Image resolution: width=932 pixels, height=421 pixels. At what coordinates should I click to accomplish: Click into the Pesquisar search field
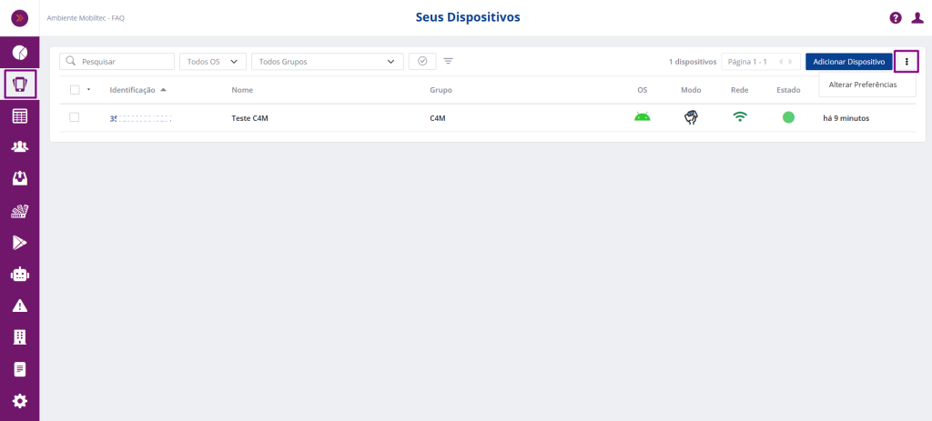click(x=116, y=62)
